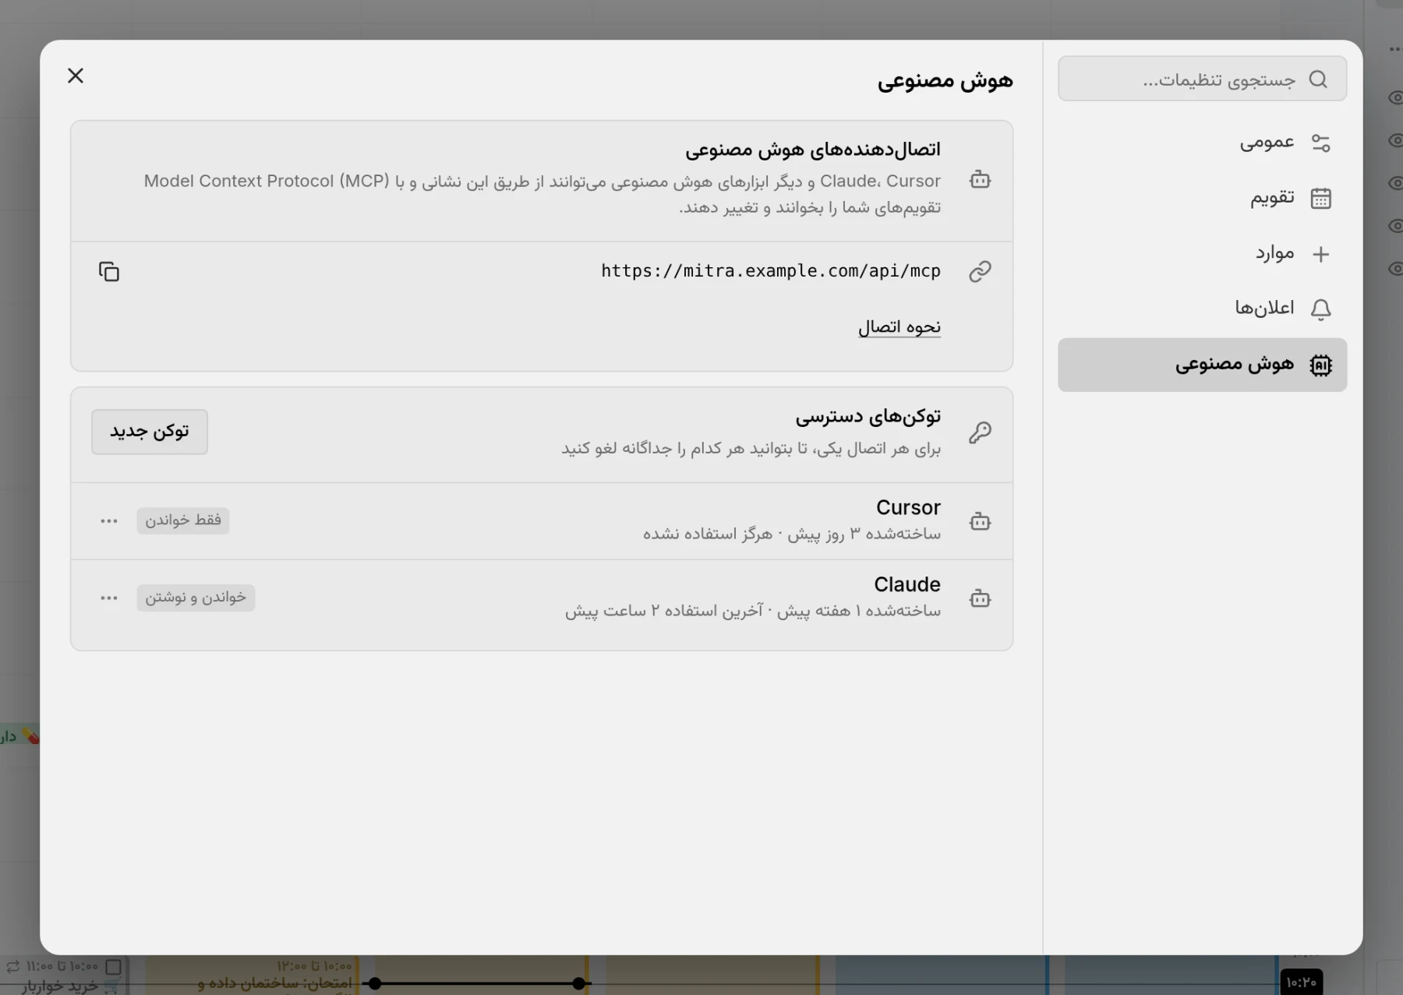Select هوش مصنوعی settings section

pos(1202,365)
